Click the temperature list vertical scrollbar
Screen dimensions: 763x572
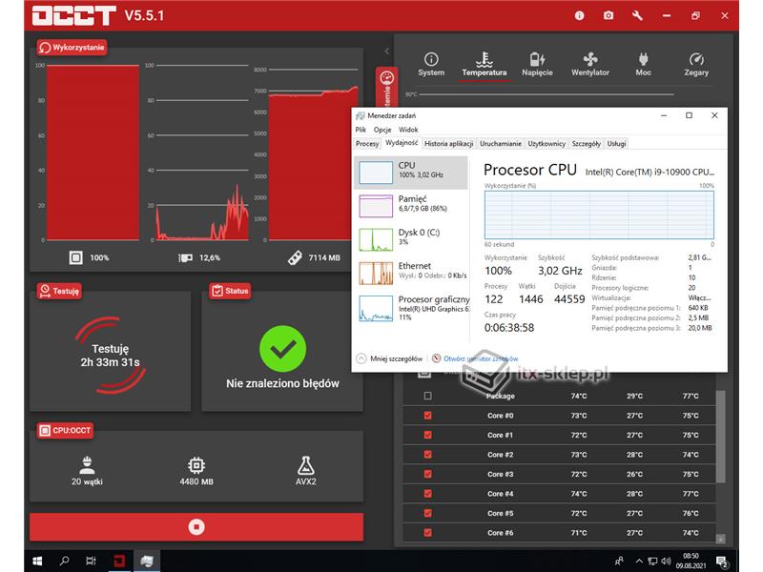click(x=721, y=437)
